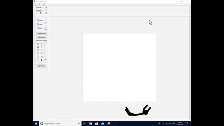Open the Help menu
The width and height of the screenshot is (224, 126).
point(43,4)
